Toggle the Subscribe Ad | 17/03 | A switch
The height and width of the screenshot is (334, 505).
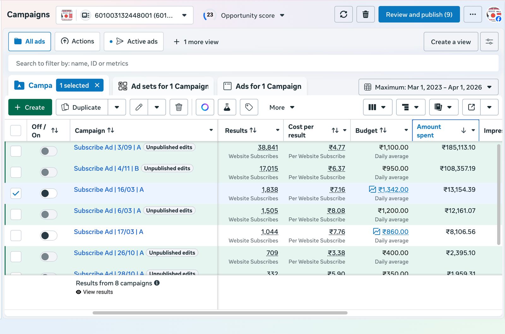point(49,236)
